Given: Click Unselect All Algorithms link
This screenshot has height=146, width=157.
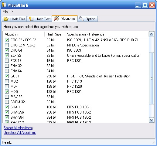Looking at the screenshot, I should [20, 133].
